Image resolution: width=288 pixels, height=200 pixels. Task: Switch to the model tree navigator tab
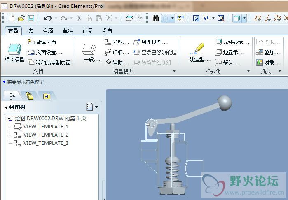pyautogui.click(x=12, y=95)
